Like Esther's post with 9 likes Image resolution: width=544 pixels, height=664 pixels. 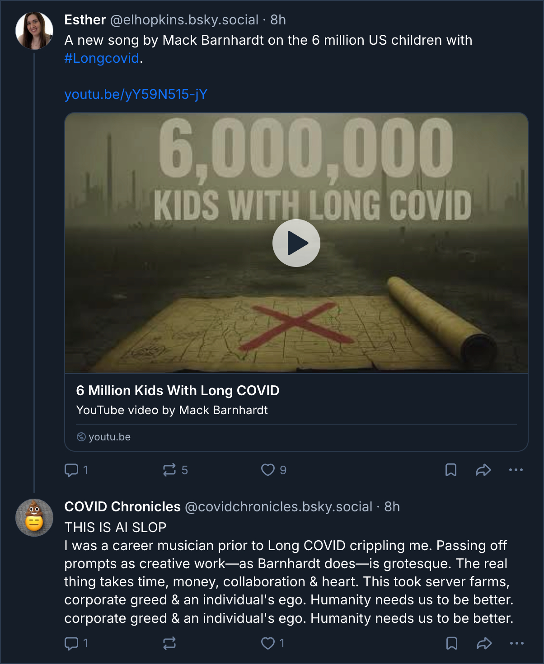[x=268, y=470]
